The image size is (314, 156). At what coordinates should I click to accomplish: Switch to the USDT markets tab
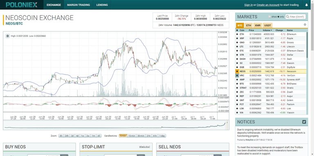pos(267,25)
